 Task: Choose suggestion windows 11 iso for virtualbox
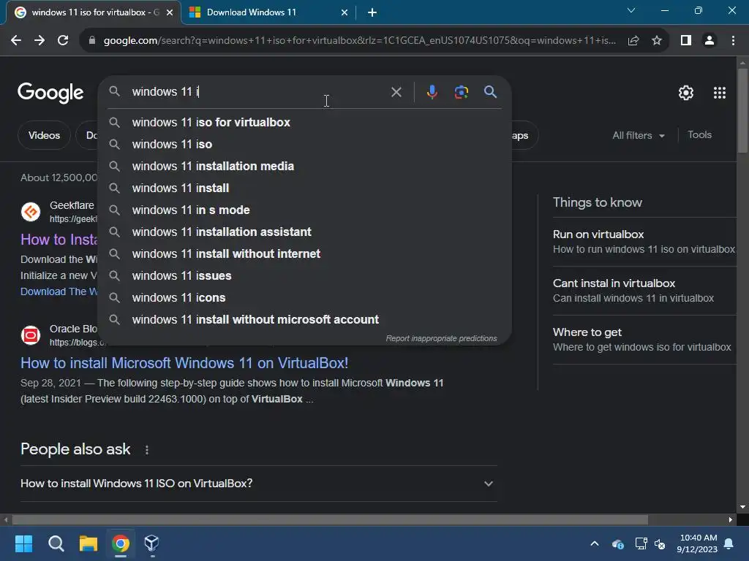click(x=305, y=123)
